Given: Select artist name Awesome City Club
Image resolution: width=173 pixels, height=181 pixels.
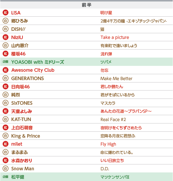Looking at the screenshot, I should (33, 70).
